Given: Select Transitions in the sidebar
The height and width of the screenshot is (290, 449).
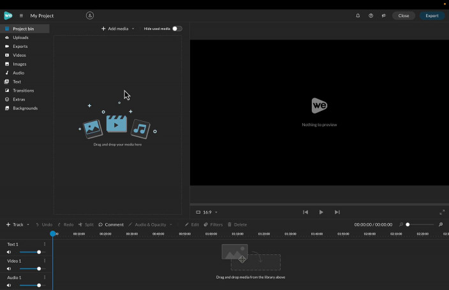Looking at the screenshot, I should [x=24, y=91].
